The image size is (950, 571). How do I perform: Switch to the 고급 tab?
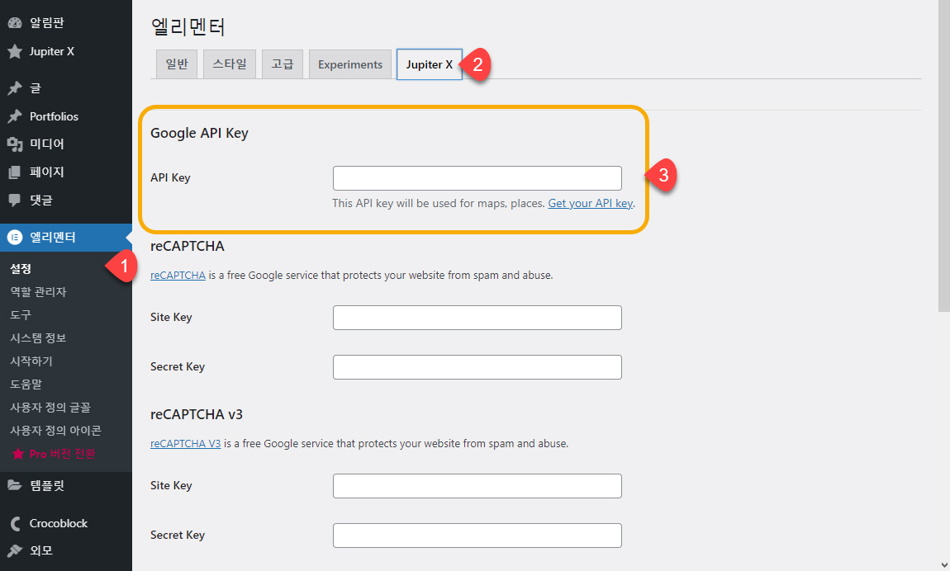click(x=283, y=64)
